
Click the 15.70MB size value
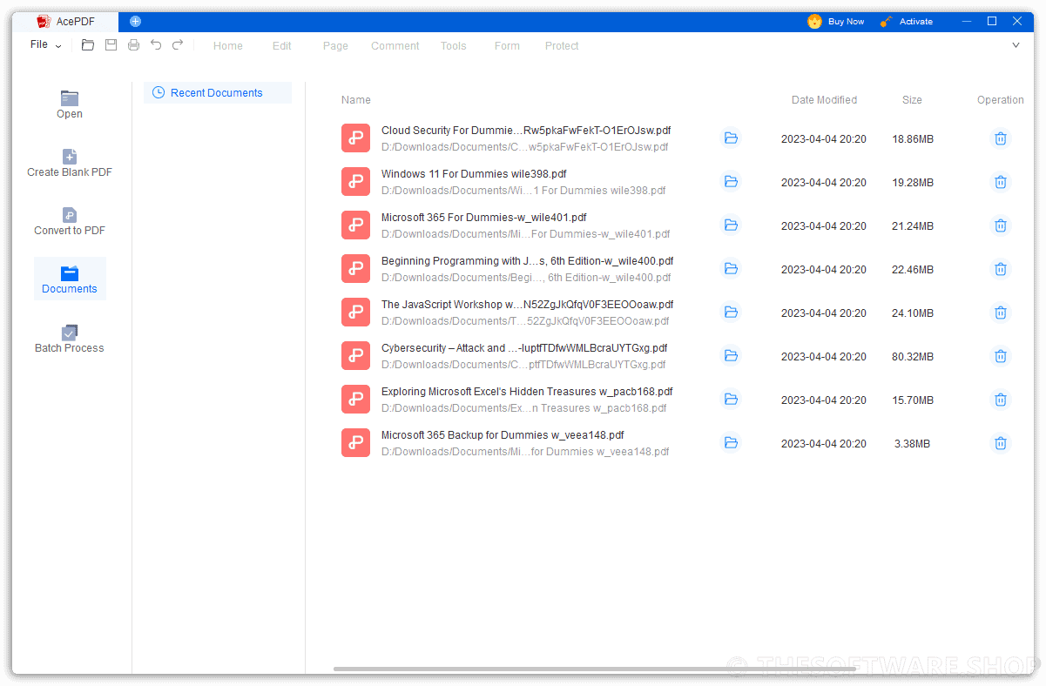click(x=913, y=400)
